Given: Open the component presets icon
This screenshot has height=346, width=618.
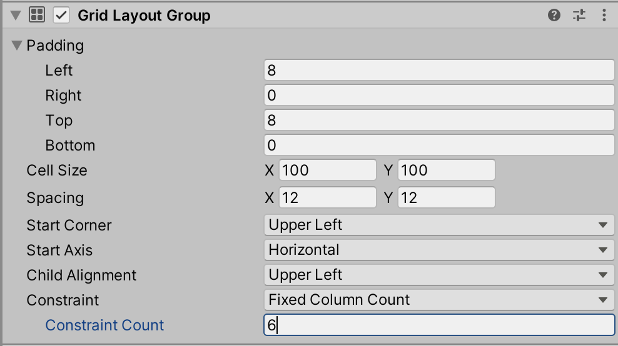Looking at the screenshot, I should [579, 16].
